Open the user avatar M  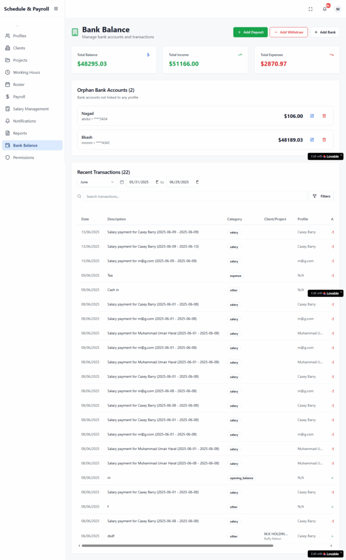tap(337, 9)
